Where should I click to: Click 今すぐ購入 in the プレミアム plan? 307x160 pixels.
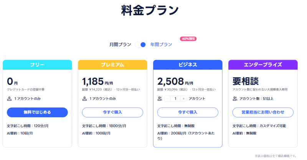pyautogui.click(x=112, y=112)
